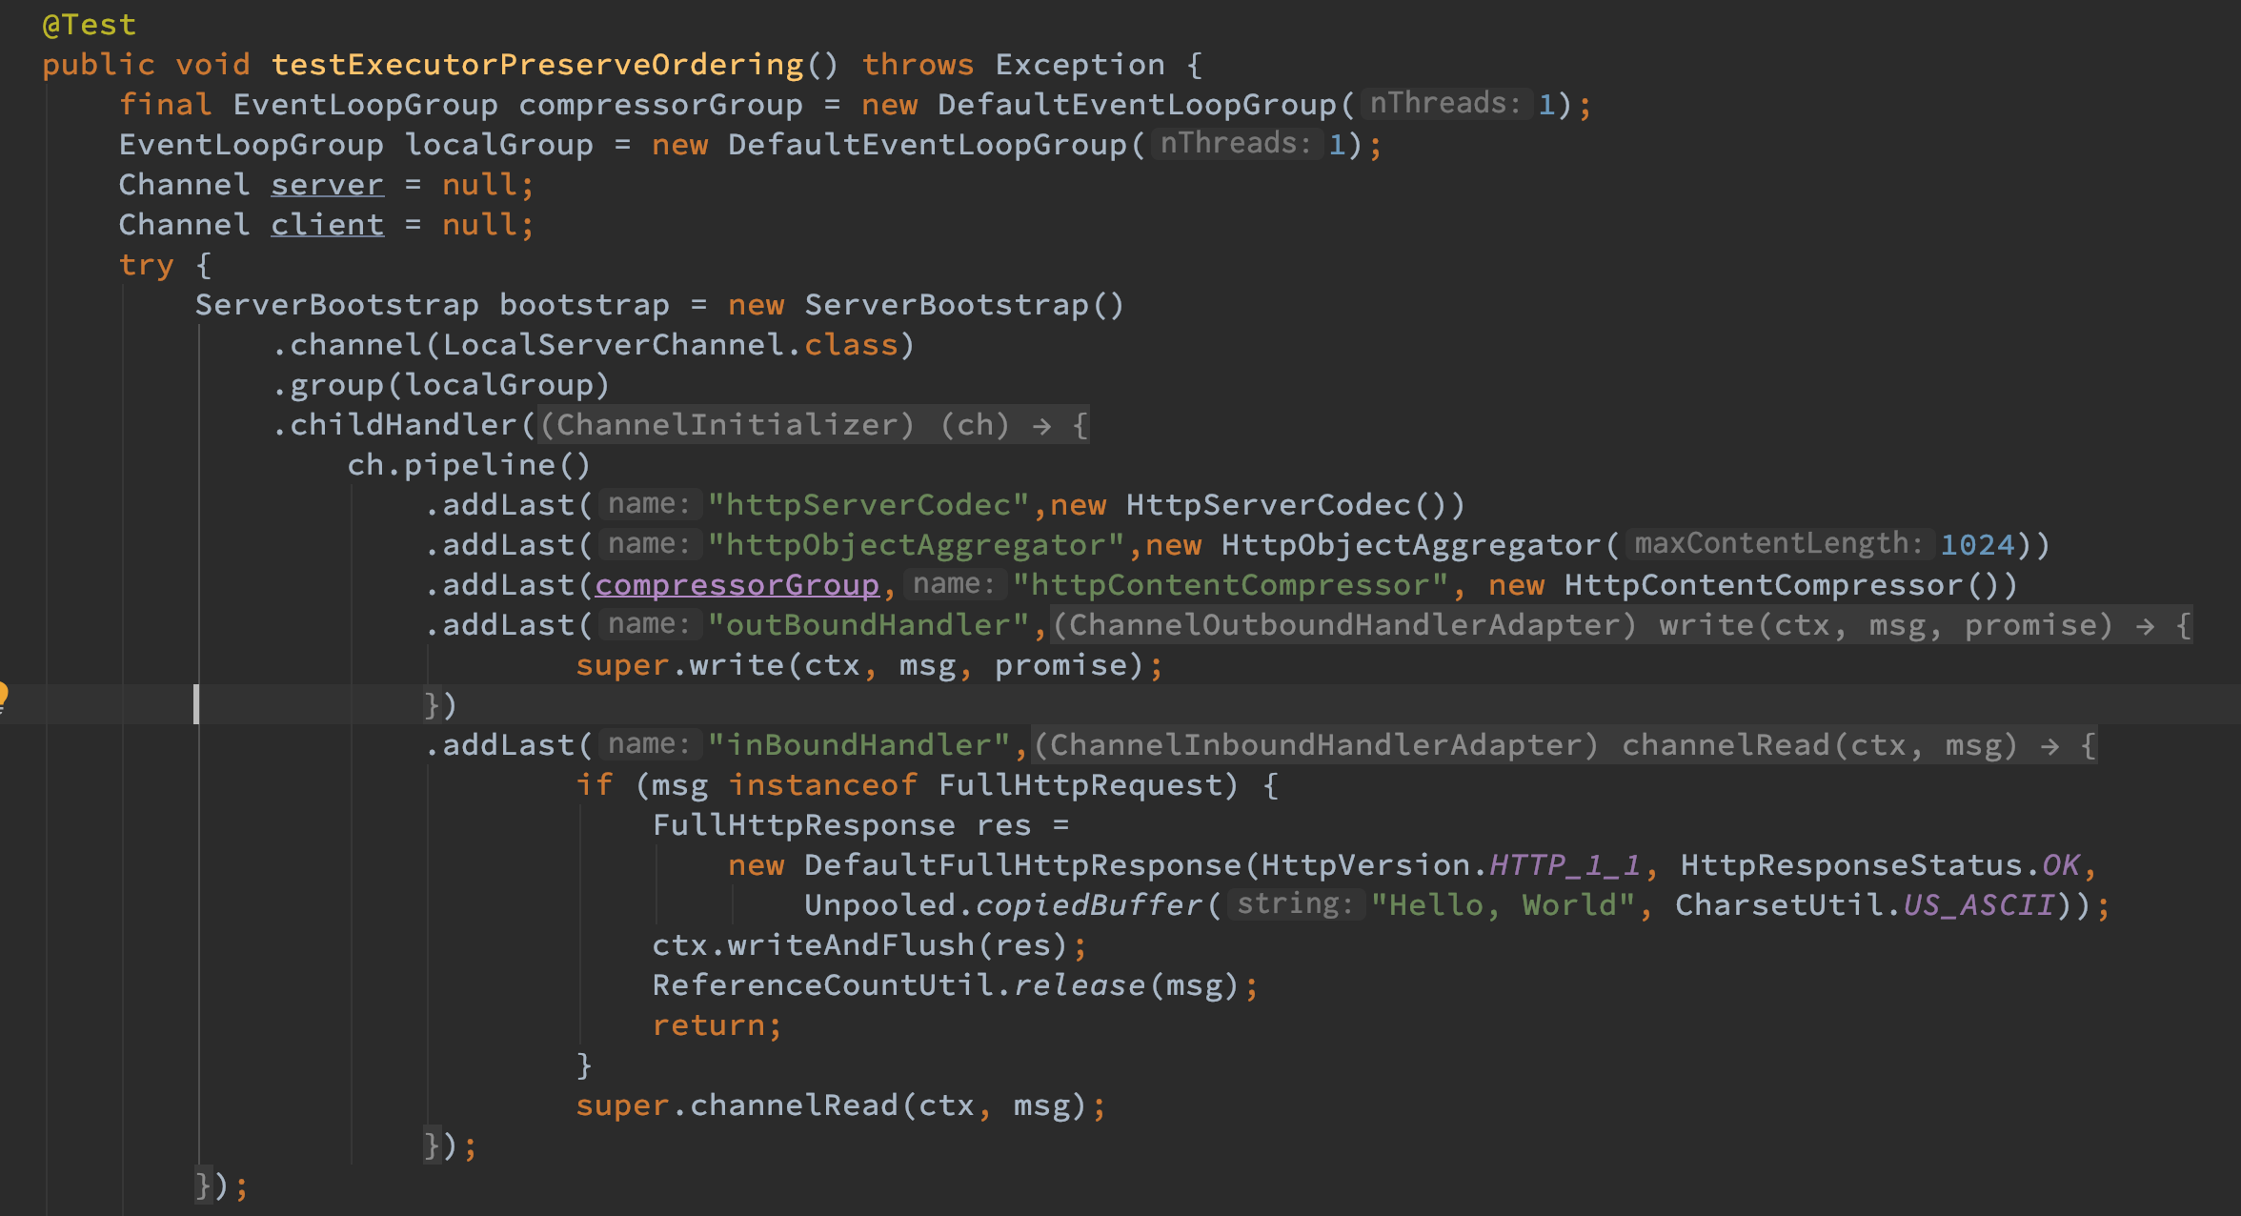Click the name: hint before "outBoundHandler"
Image resolution: width=2241 pixels, height=1216 pixels.
tap(649, 623)
